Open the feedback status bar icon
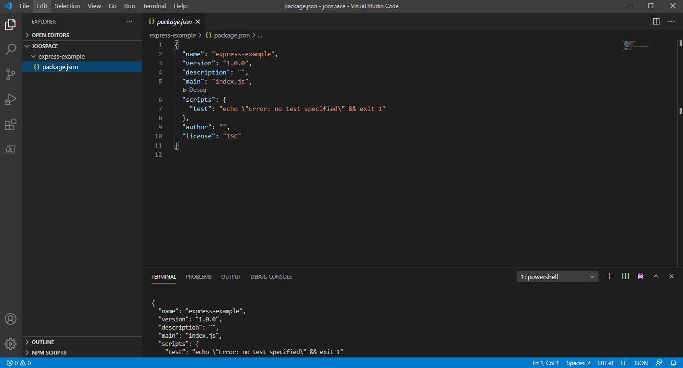The width and height of the screenshot is (683, 368). pos(659,363)
